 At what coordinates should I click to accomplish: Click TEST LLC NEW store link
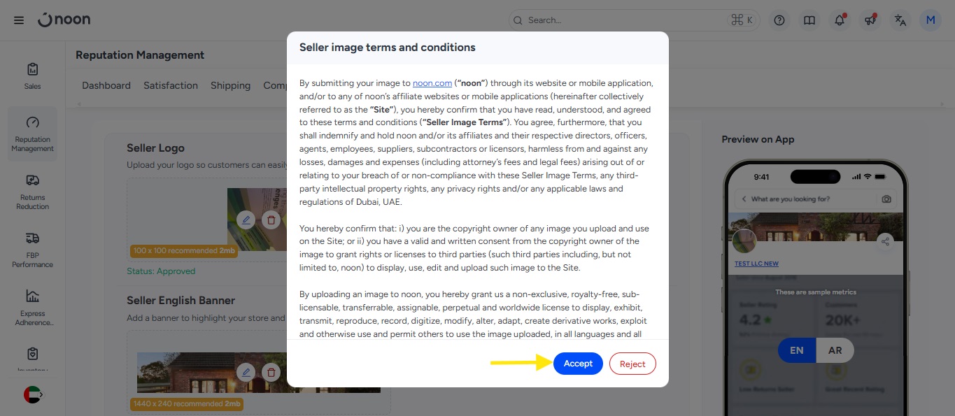coord(756,264)
